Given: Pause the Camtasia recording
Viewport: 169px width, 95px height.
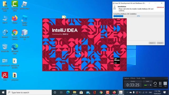Looking at the screenshot, I should pyautogui.click(x=160, y=84).
